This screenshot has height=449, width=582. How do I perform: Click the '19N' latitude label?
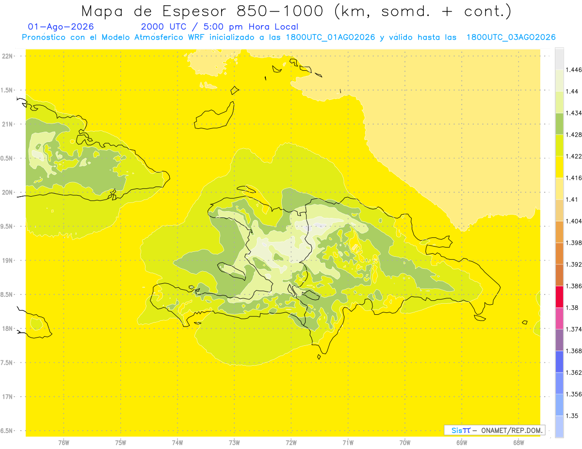[x=7, y=260]
